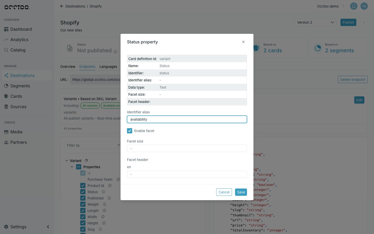This screenshot has width=374, height=234.
Task: Click the Facet header en input
Action: coord(187,174)
